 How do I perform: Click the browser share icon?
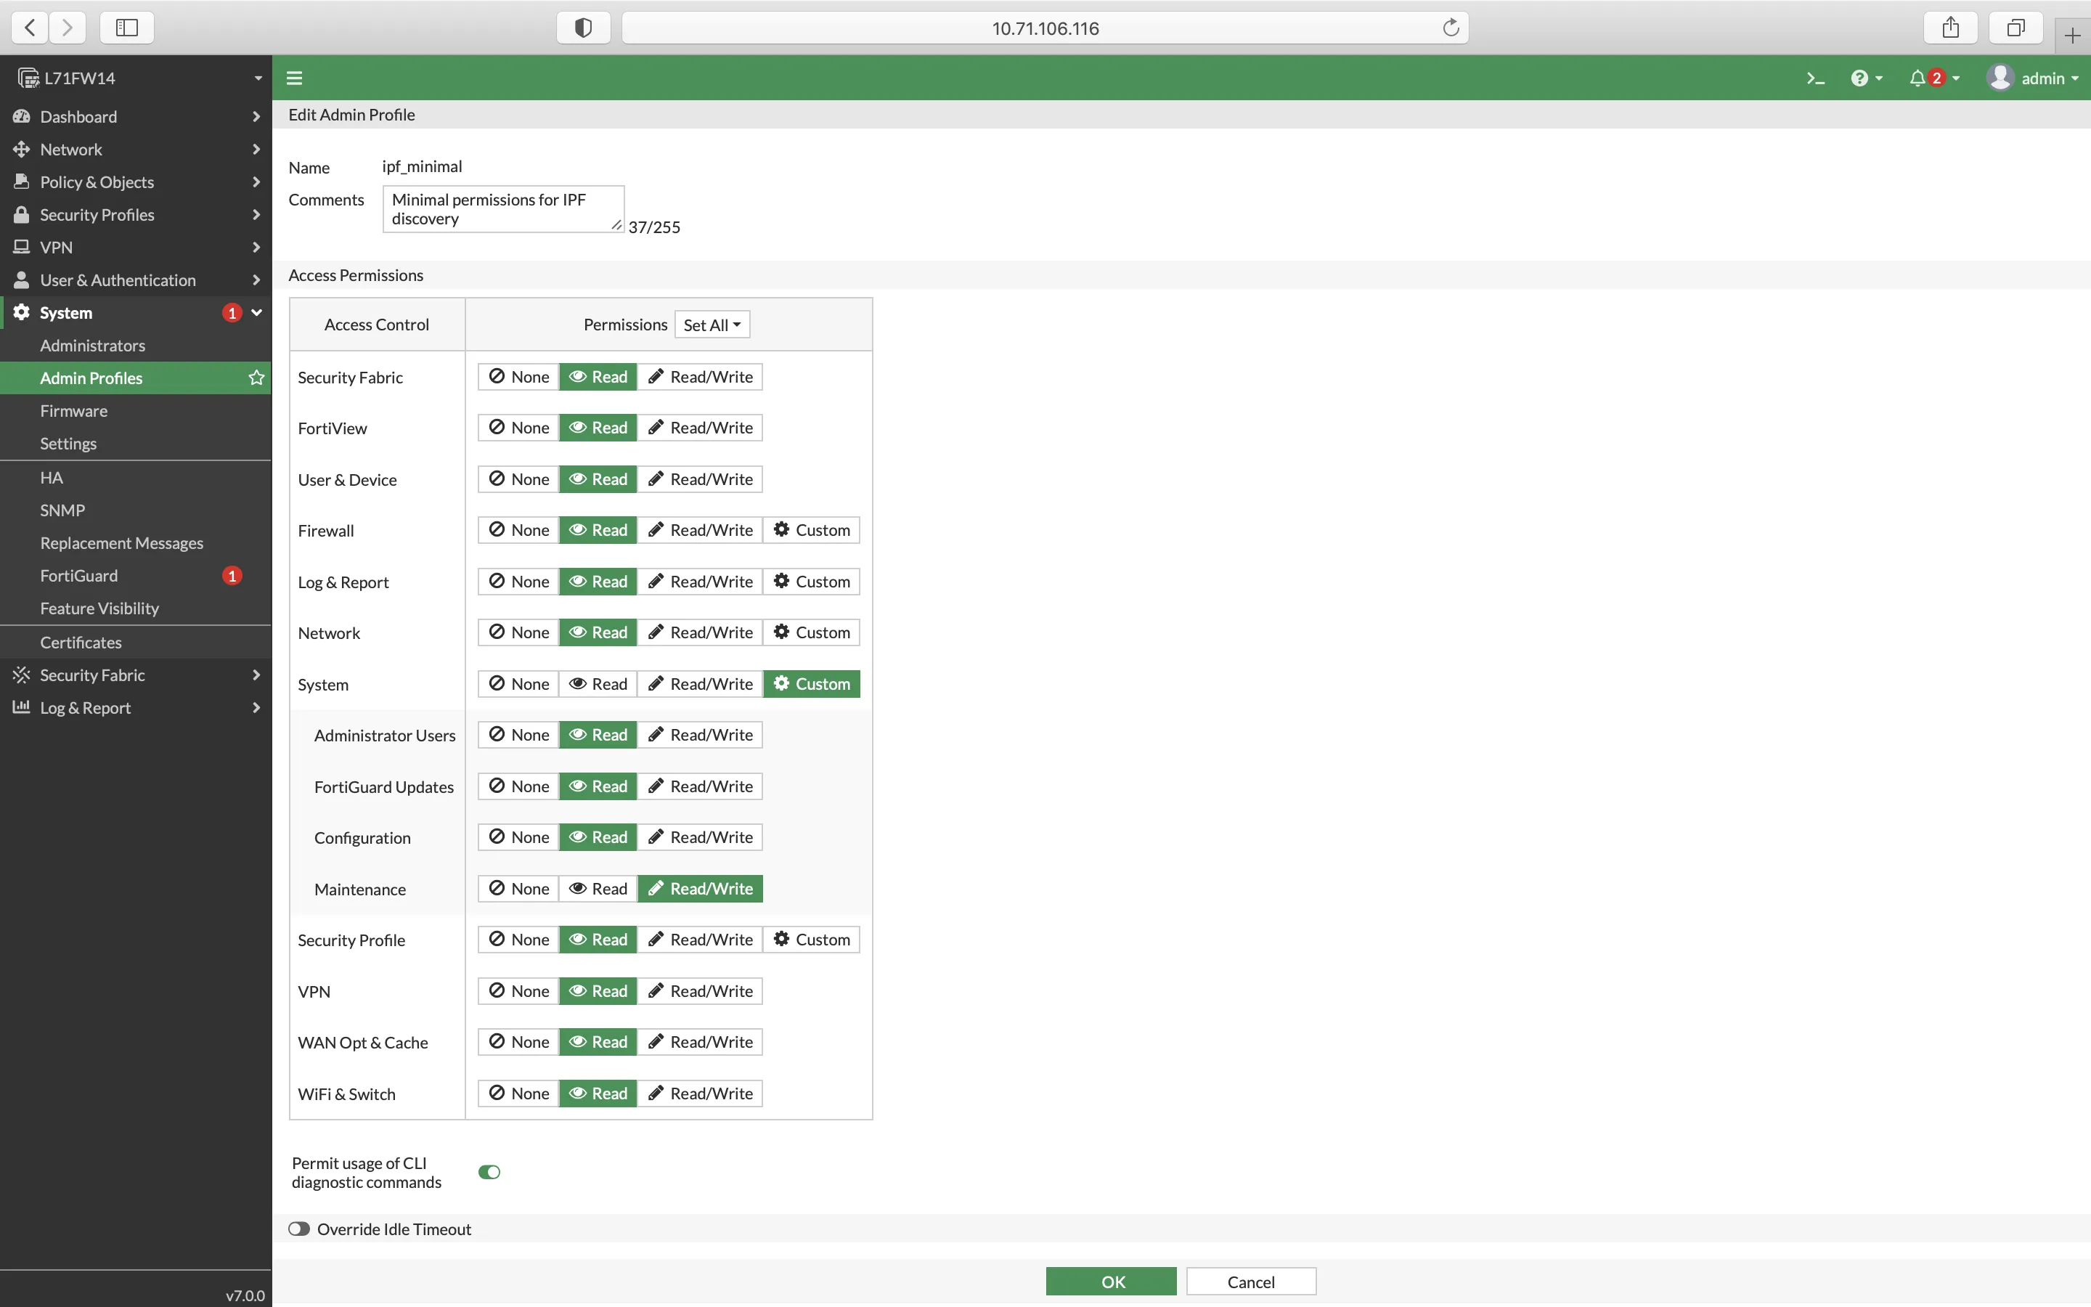(1950, 28)
